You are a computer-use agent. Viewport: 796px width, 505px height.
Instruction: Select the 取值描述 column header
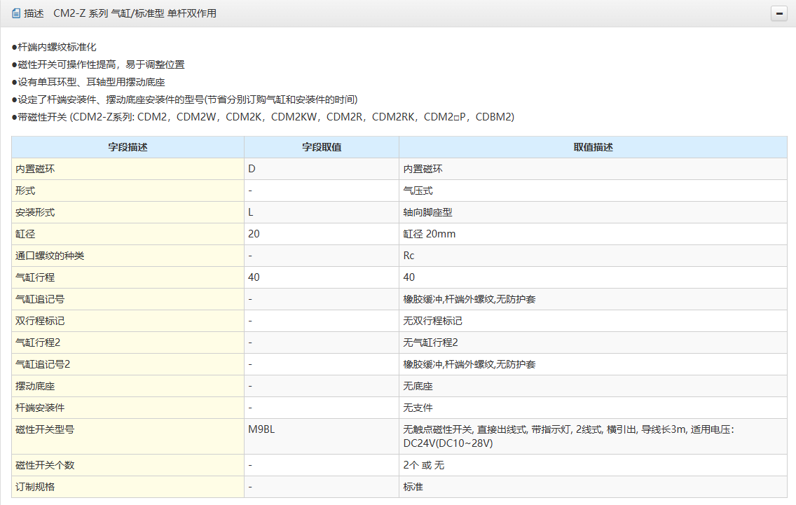point(593,147)
